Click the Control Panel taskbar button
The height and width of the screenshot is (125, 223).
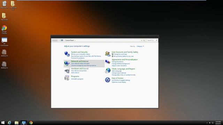(x=24, y=123)
